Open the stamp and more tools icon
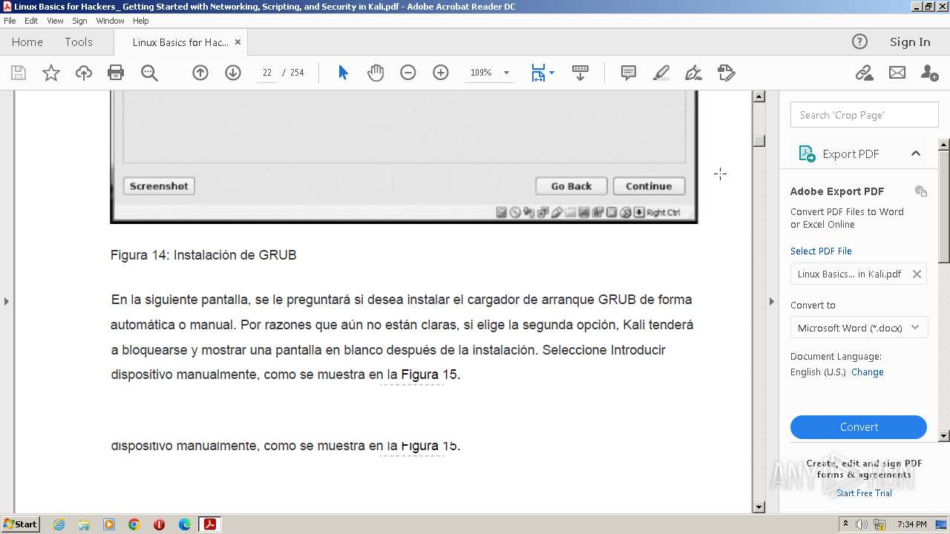The image size is (950, 534). coord(727,73)
